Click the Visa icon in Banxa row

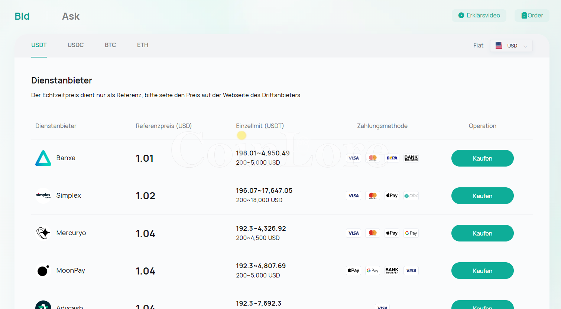[354, 158]
